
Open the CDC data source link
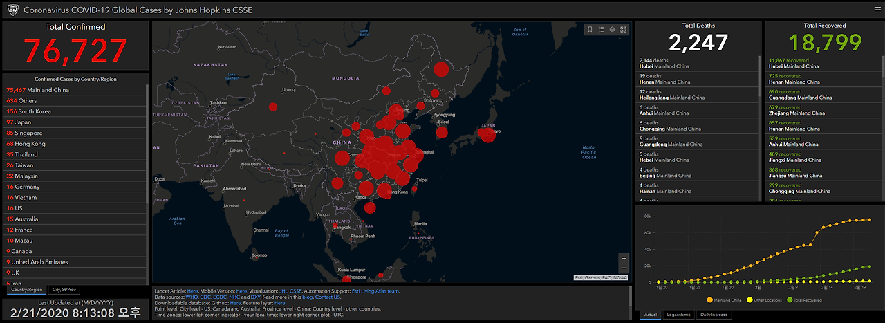click(x=206, y=297)
